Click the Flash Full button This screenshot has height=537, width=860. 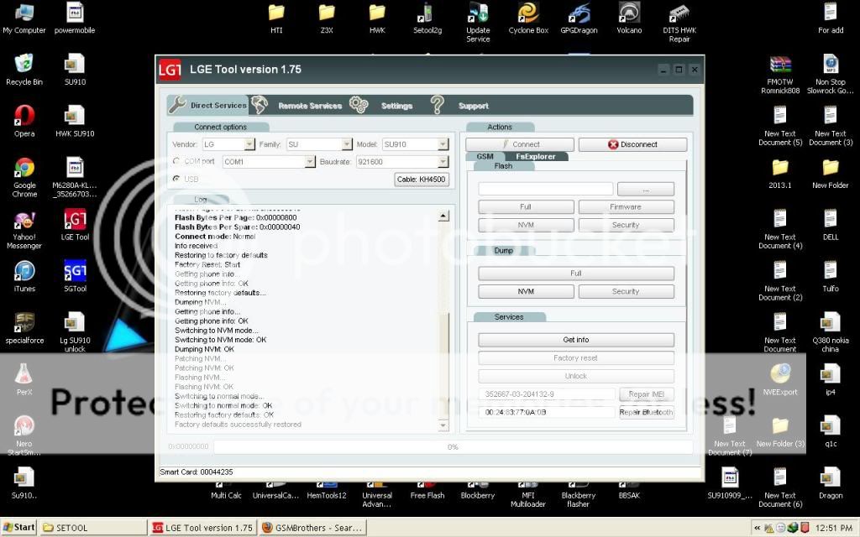526,206
